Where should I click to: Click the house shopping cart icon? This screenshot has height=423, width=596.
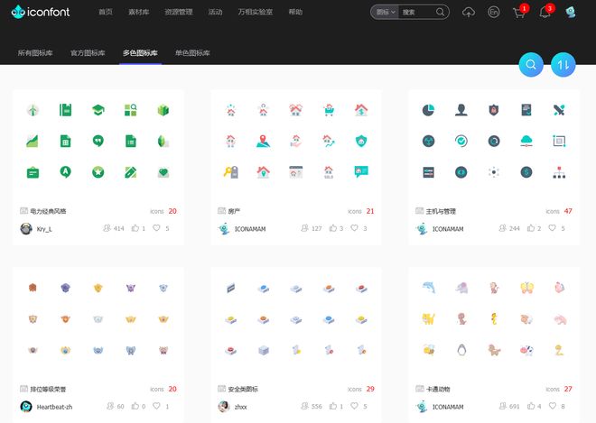329,110
